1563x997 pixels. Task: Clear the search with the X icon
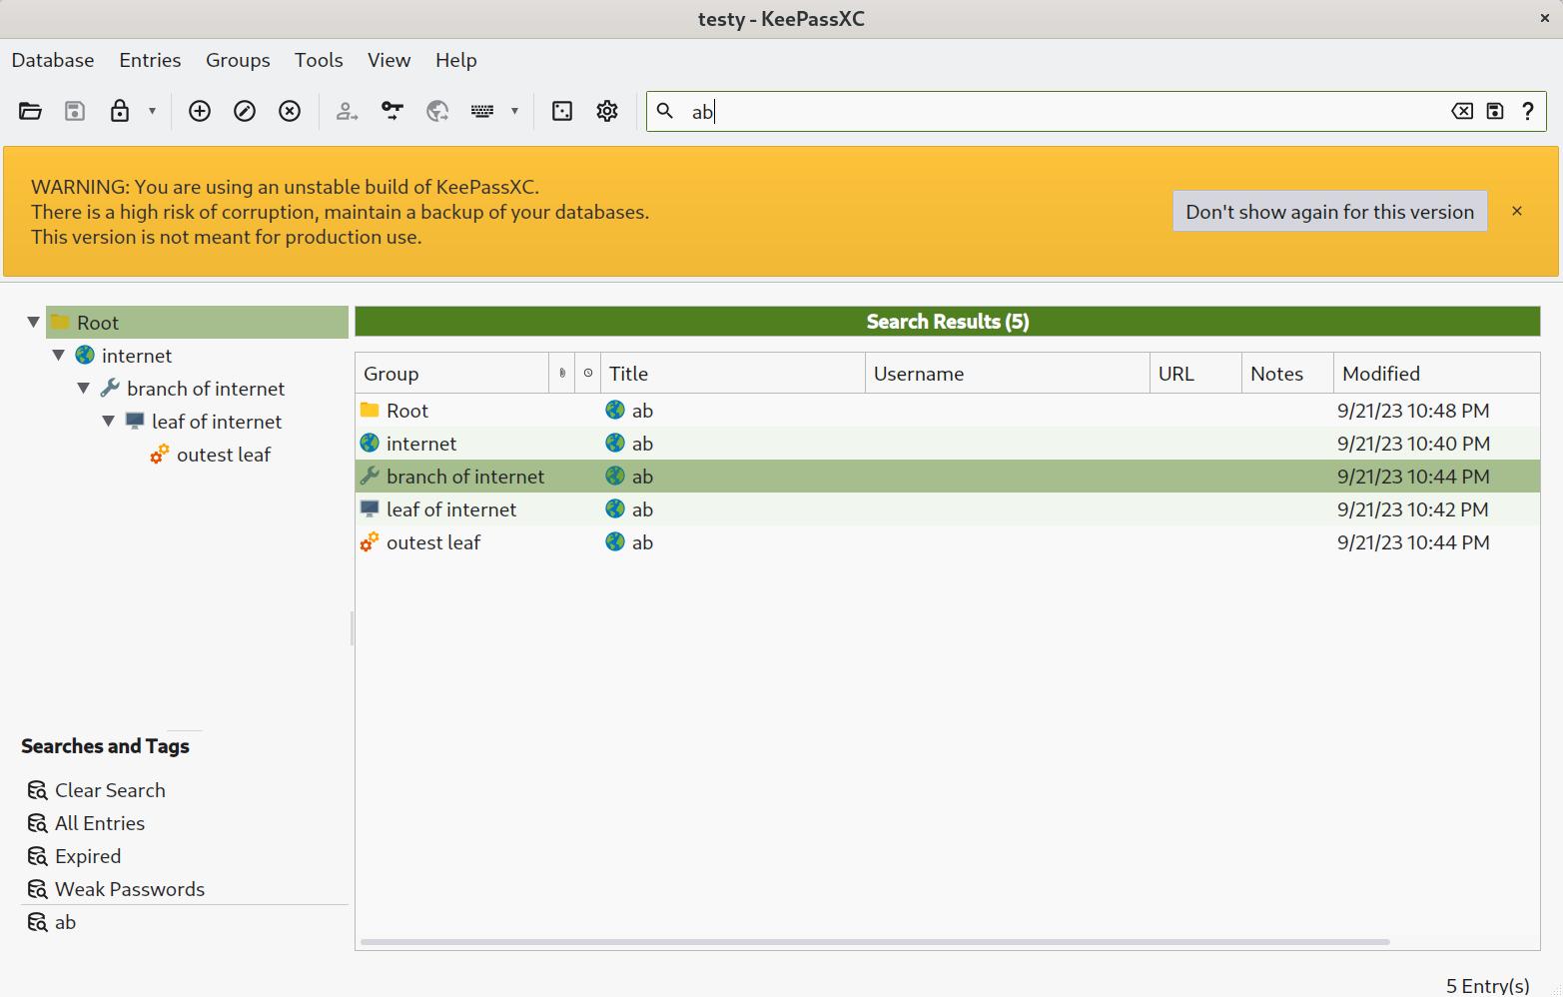[x=1461, y=111]
